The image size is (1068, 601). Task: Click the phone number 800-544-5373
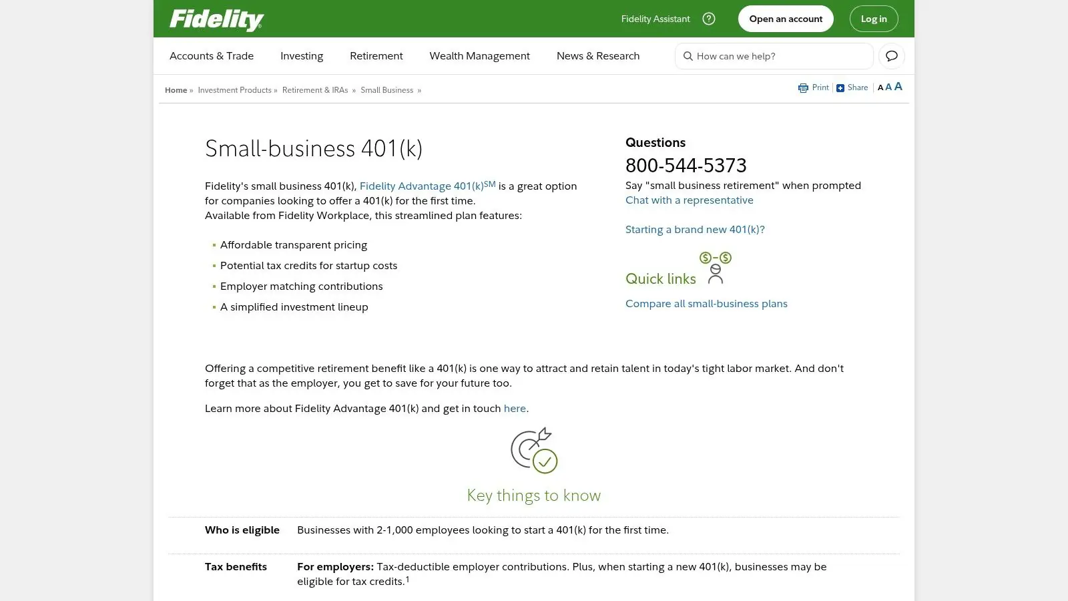pos(686,166)
